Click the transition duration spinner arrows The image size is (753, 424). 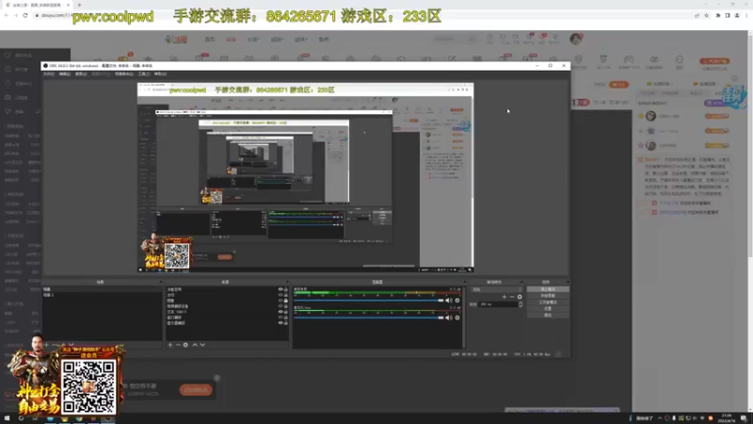point(521,304)
